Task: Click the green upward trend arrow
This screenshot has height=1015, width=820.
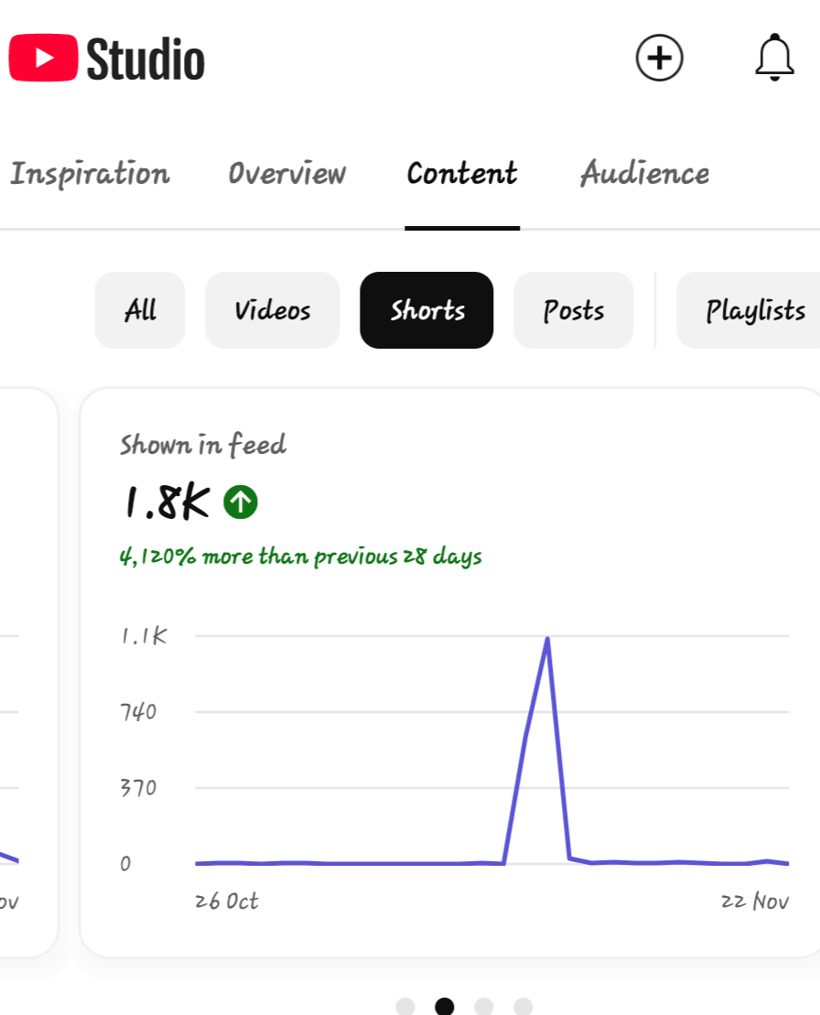Action: 241,502
